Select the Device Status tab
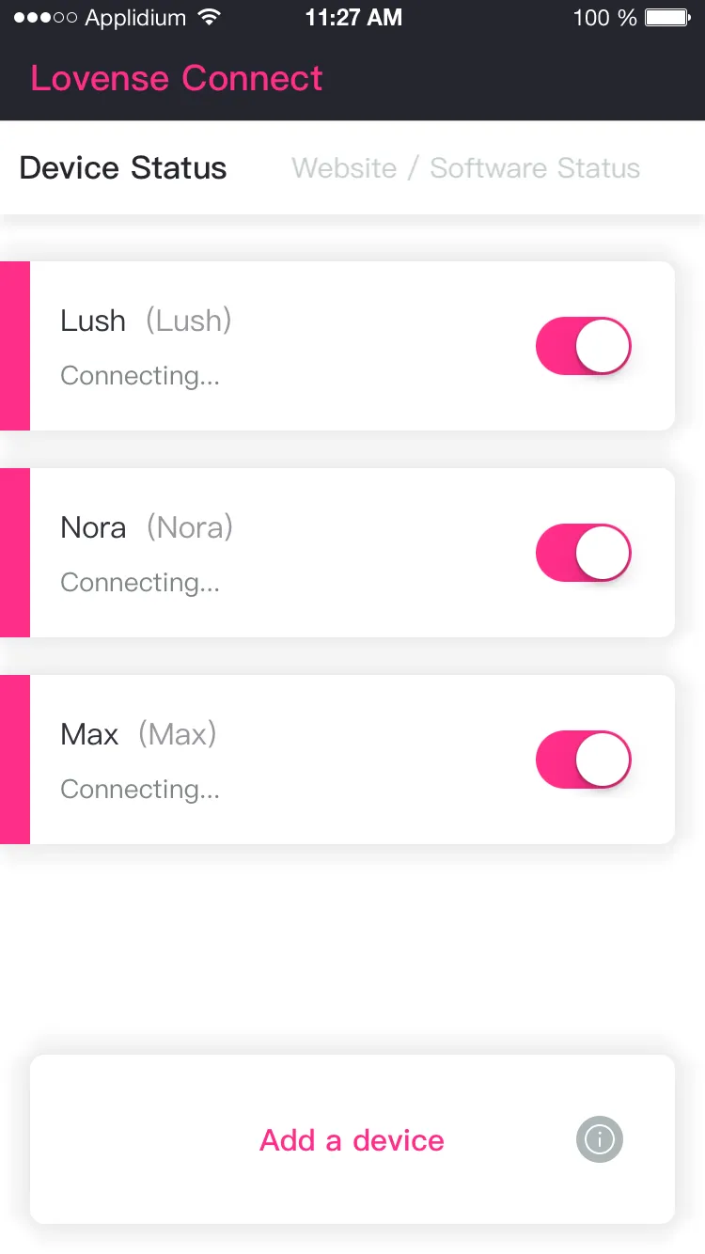The width and height of the screenshot is (705, 1254). pyautogui.click(x=123, y=168)
